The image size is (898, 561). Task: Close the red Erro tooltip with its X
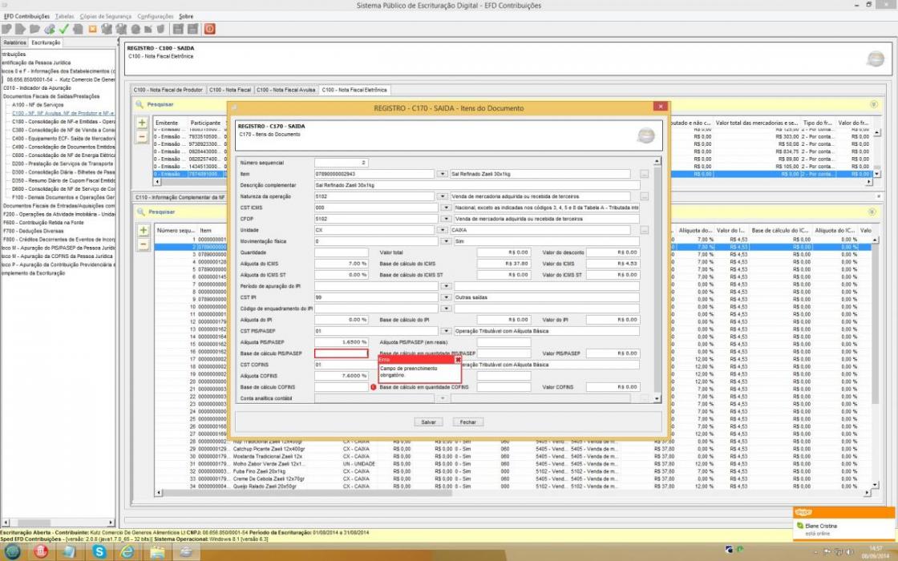tap(458, 360)
